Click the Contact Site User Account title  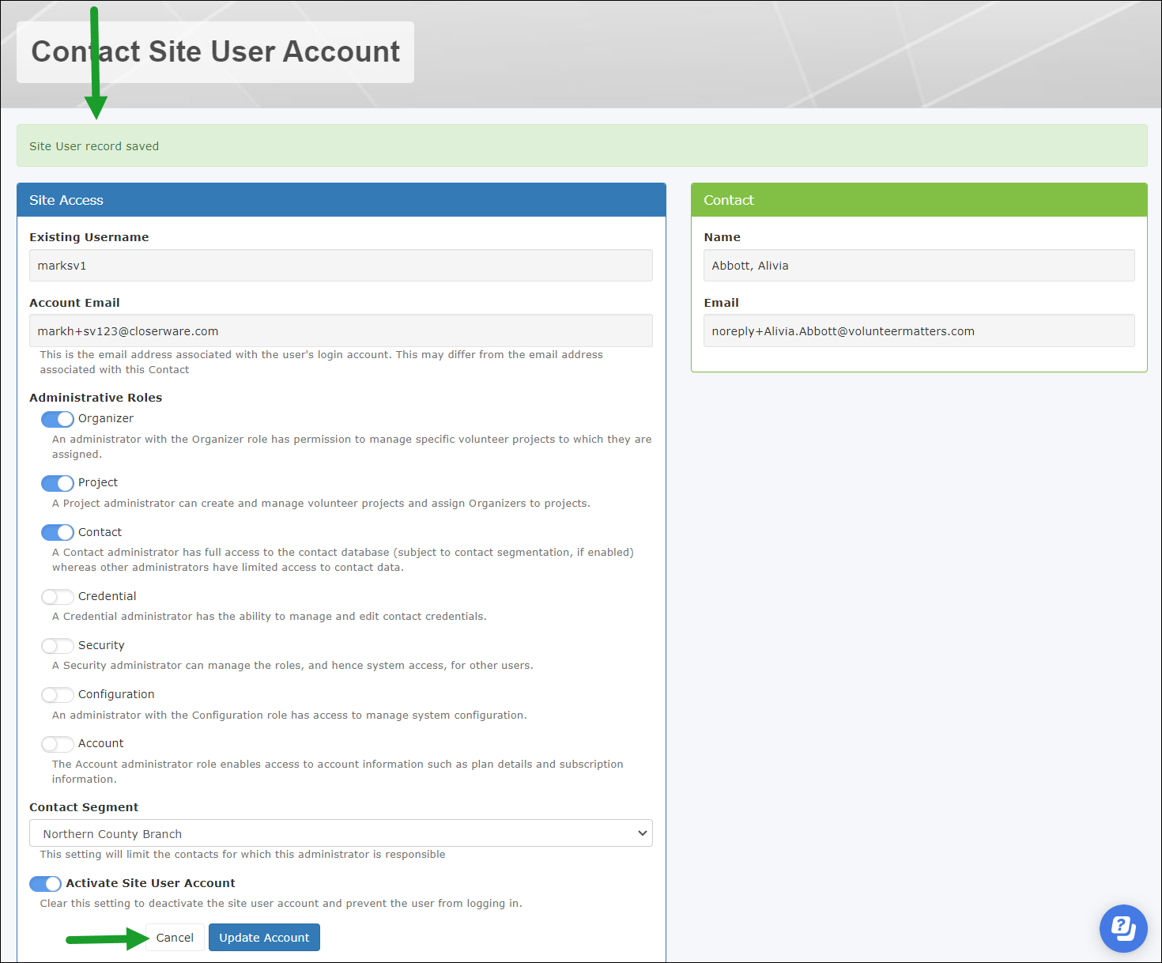point(215,51)
